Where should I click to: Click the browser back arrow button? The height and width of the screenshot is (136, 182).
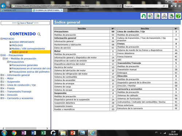click(3, 6)
